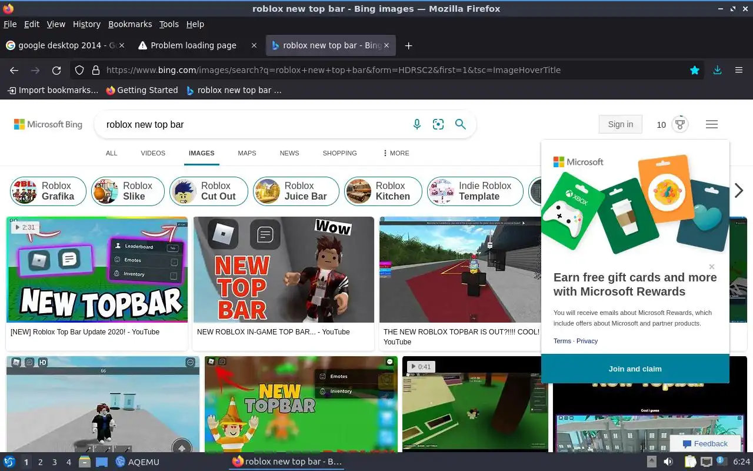Select the ALL search tab
The image size is (753, 471).
pos(111,153)
